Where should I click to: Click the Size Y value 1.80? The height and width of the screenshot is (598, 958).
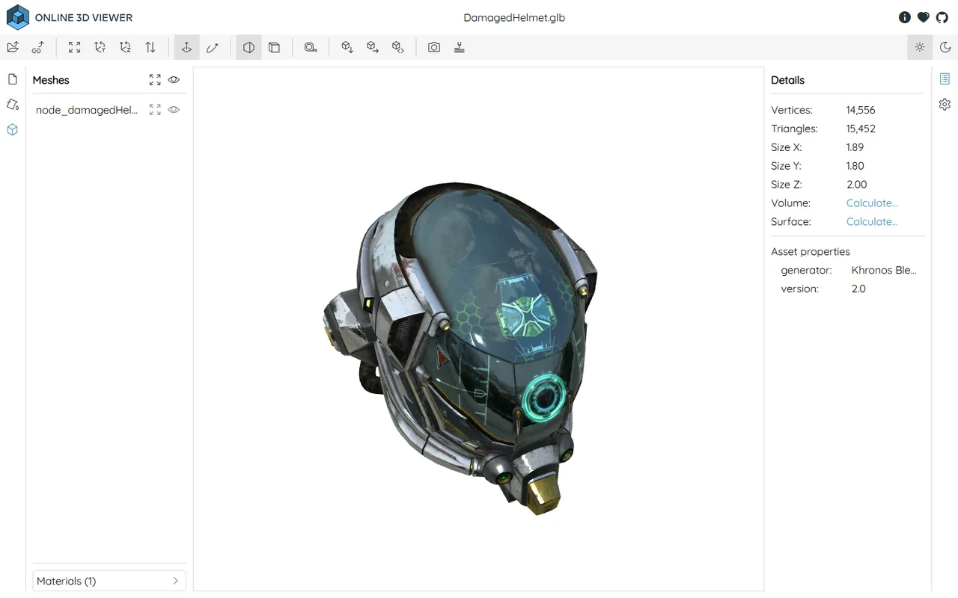855,166
